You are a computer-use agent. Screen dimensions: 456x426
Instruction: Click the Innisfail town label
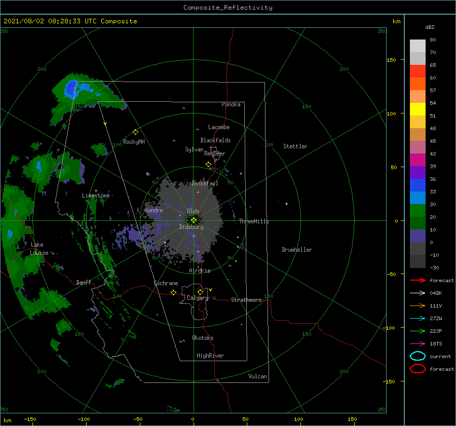click(x=205, y=183)
